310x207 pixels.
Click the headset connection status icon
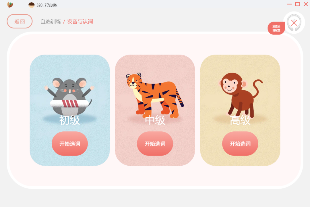click(294, 23)
